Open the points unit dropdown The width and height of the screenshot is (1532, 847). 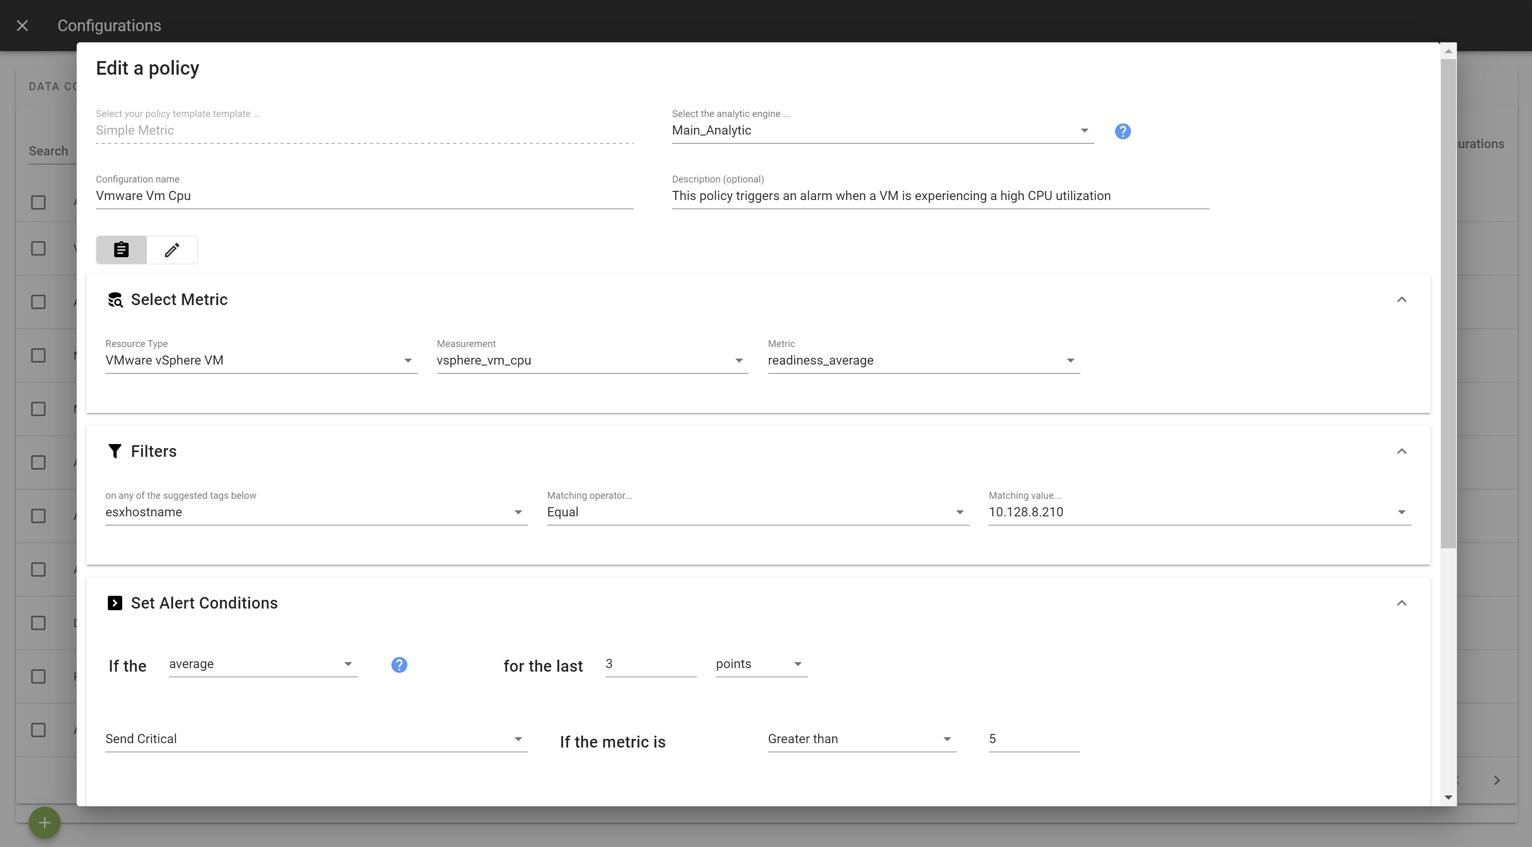(761, 664)
